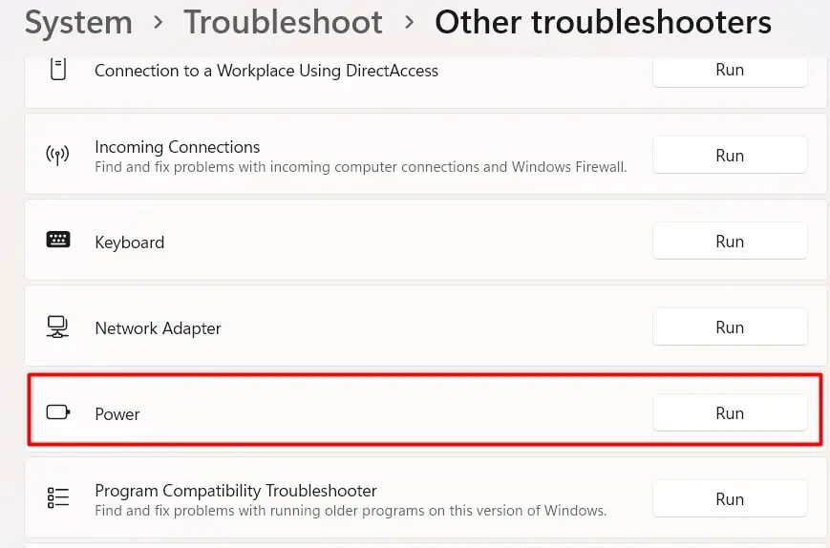
Task: Run the Incoming Connections troubleshooter
Action: [729, 156]
